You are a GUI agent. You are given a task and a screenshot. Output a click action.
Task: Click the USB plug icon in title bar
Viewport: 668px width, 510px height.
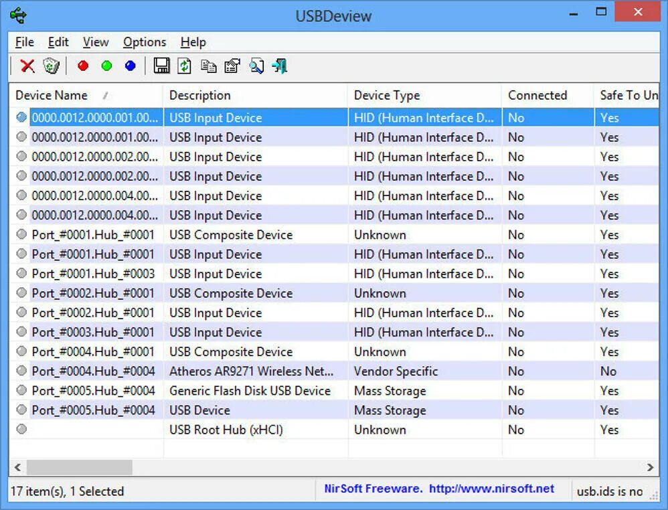point(17,14)
